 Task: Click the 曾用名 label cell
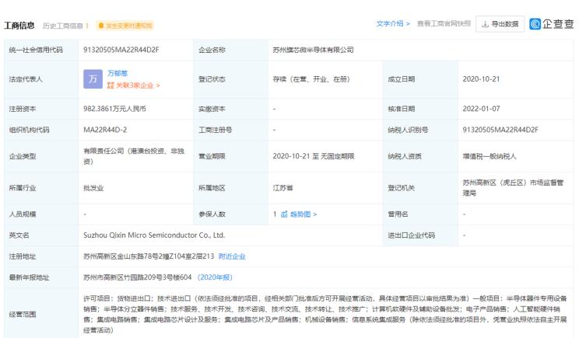click(x=420, y=214)
